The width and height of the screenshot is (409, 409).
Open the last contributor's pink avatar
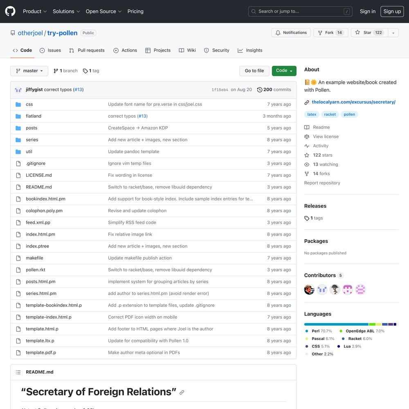pos(360,290)
